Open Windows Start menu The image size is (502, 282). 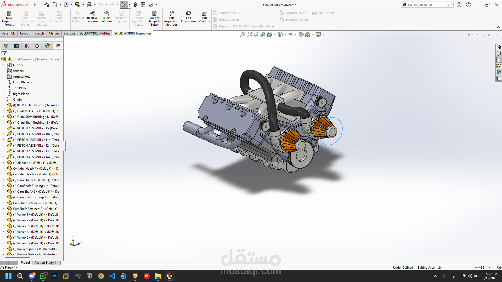tap(8, 276)
